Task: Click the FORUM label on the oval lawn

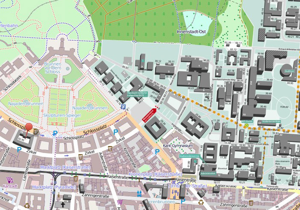Action: coord(284,107)
